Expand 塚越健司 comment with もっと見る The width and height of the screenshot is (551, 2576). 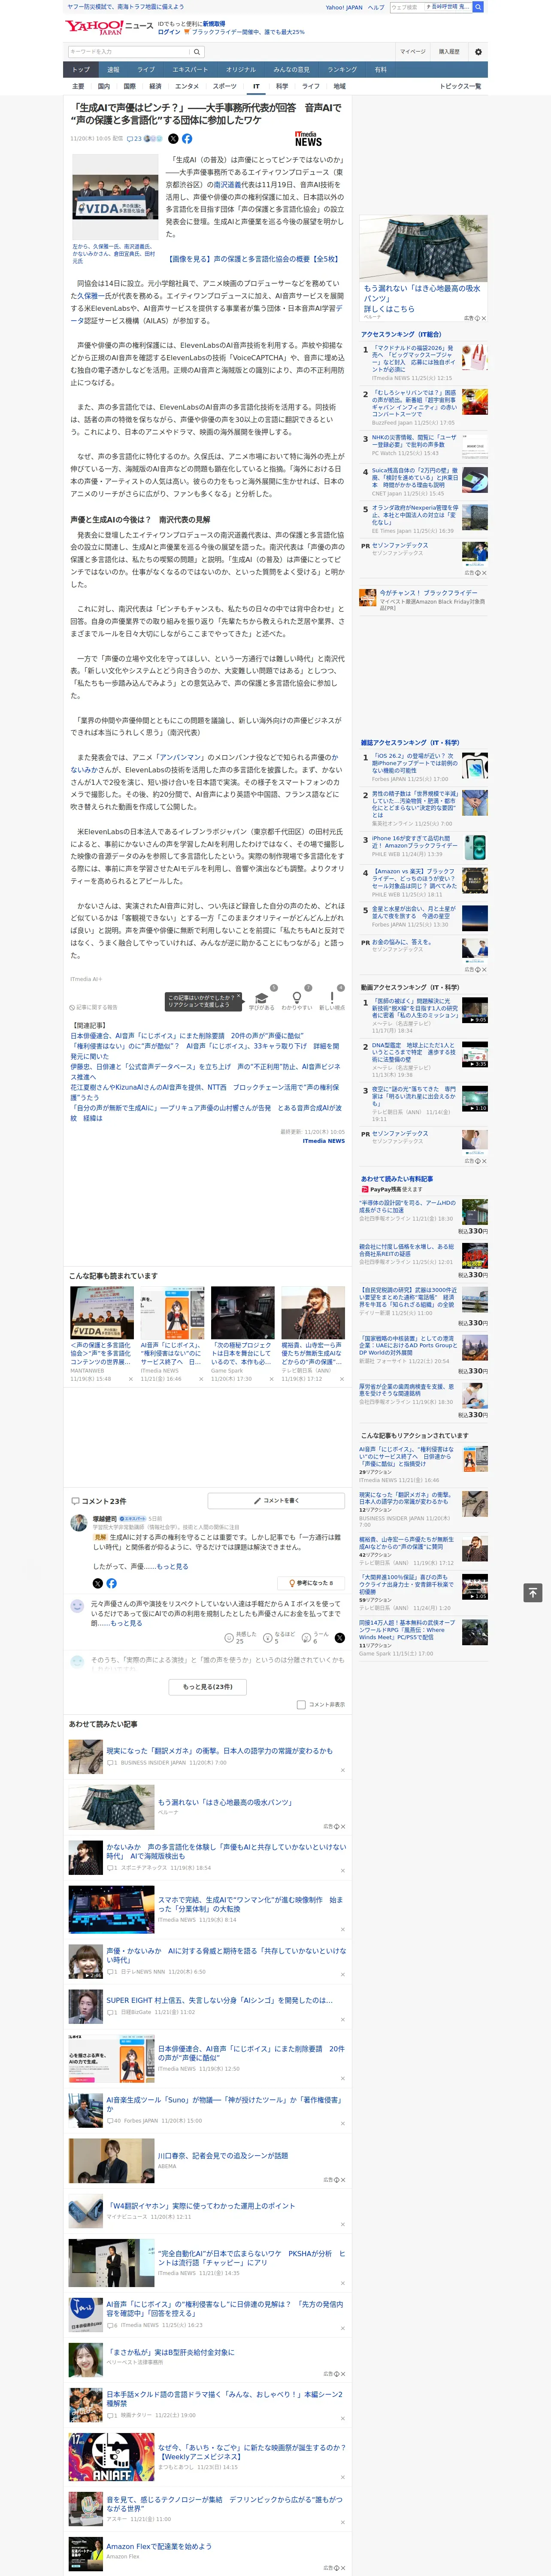pyautogui.click(x=172, y=1566)
